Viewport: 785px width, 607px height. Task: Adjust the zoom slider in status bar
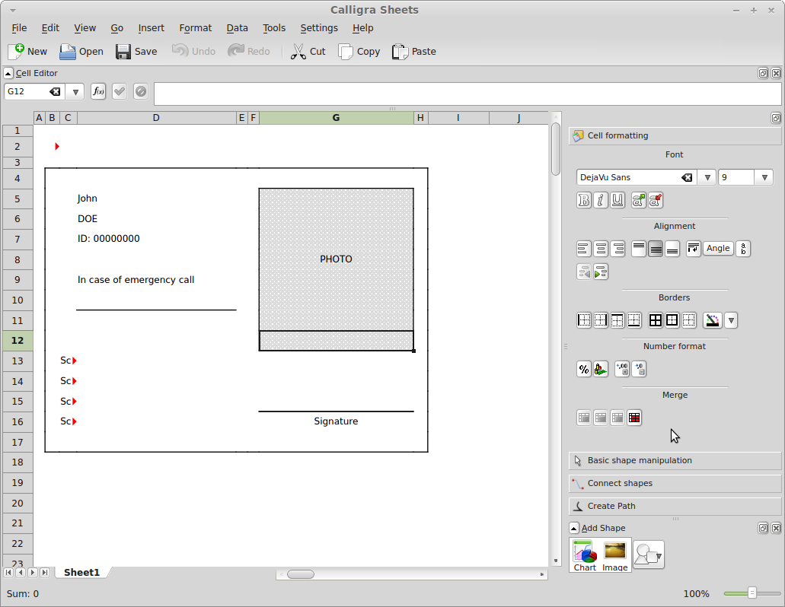tap(751, 593)
